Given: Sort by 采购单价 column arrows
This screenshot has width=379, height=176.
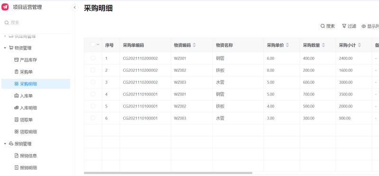Looking at the screenshot, I should [287, 45].
